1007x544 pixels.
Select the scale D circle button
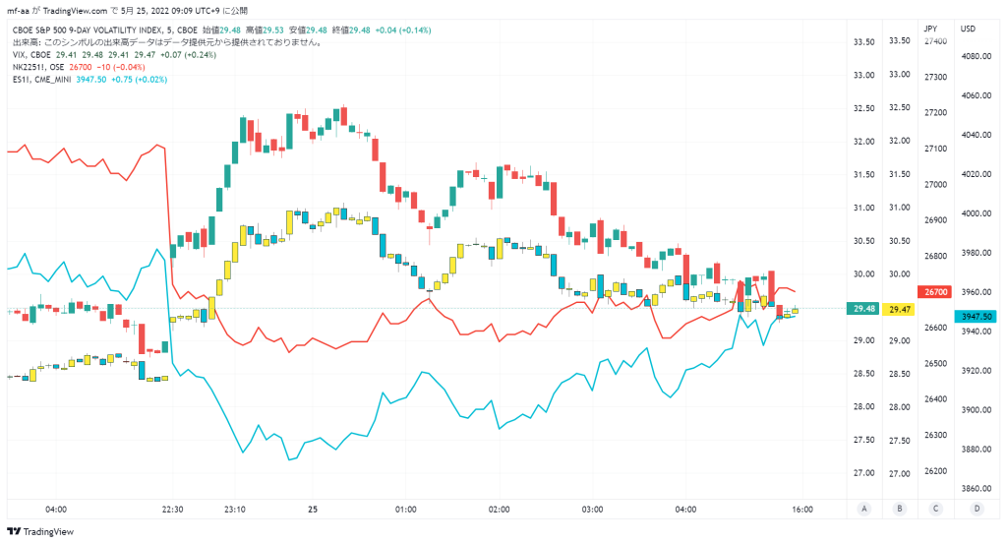tap(977, 509)
